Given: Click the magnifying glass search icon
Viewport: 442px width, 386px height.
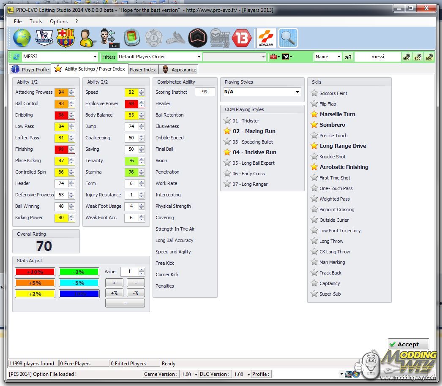Looking at the screenshot, I should tap(288, 38).
